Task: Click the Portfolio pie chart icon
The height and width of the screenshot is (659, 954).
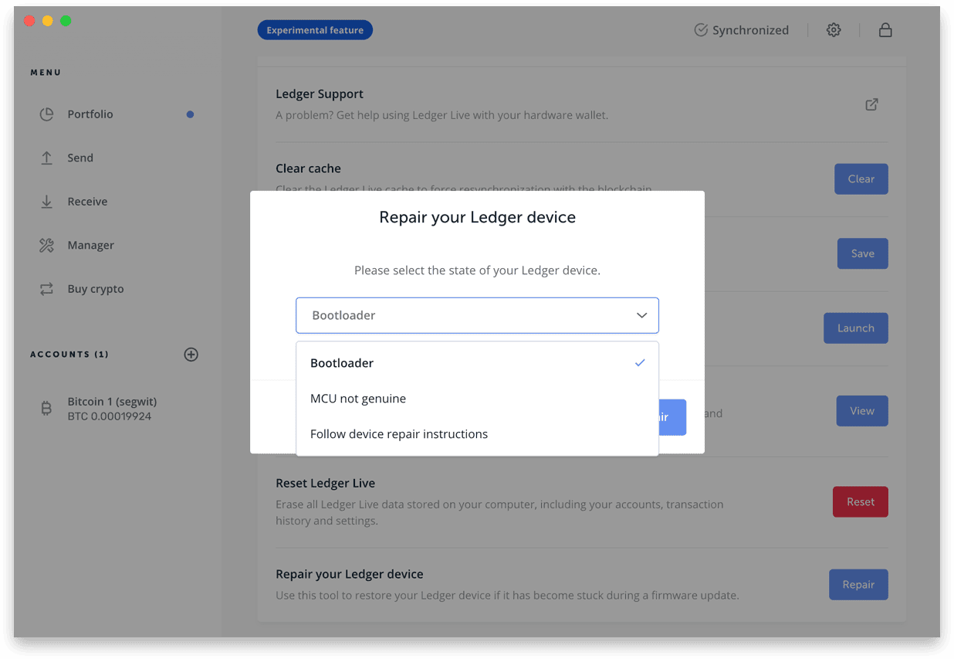Action: 46,114
